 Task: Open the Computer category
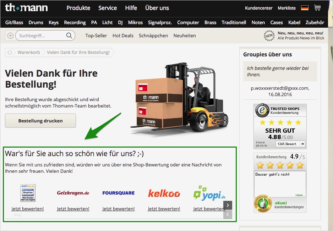point(188,22)
